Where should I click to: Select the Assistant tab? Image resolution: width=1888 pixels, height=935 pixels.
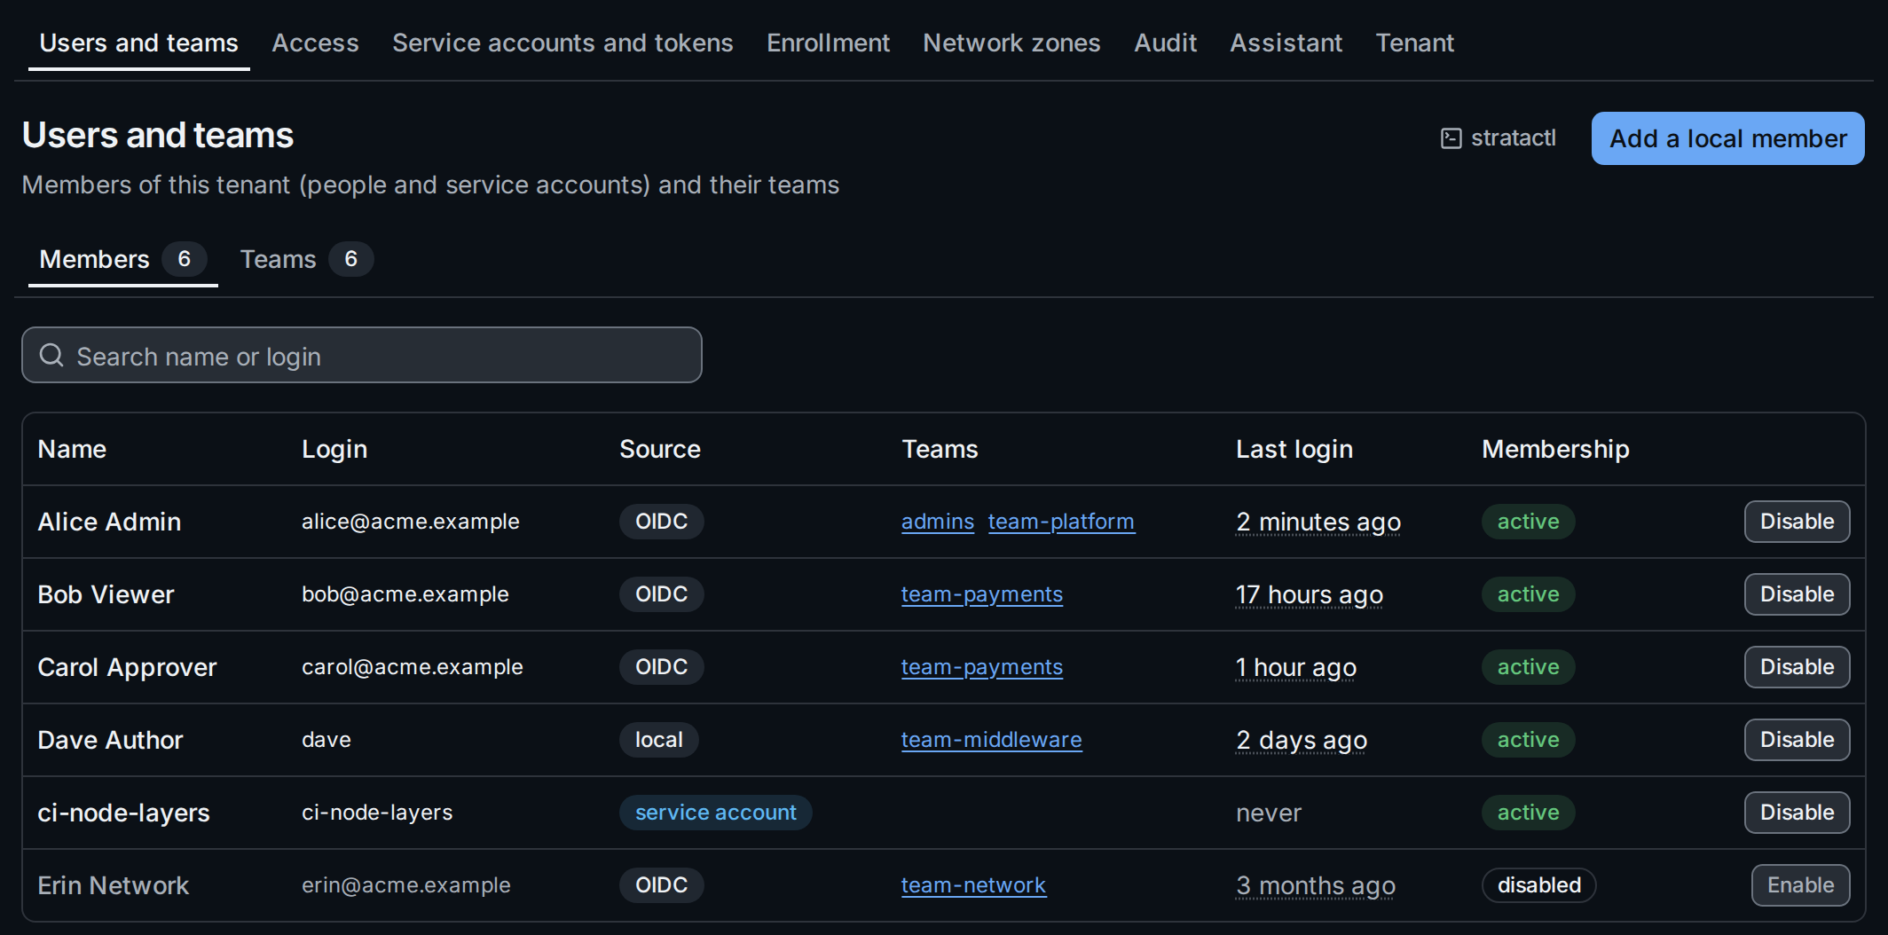click(1286, 43)
